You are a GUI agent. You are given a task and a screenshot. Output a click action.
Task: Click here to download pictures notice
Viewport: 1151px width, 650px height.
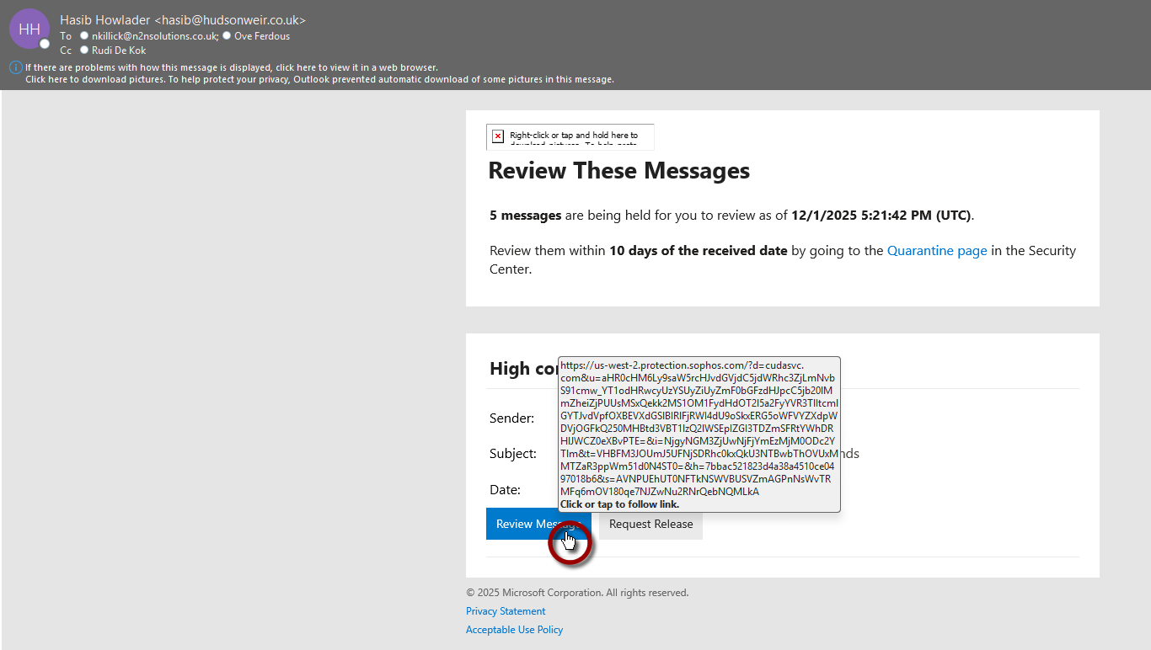pyautogui.click(x=319, y=79)
